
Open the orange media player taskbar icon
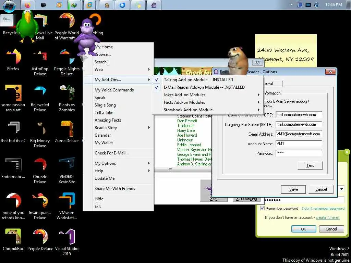(59, 5)
